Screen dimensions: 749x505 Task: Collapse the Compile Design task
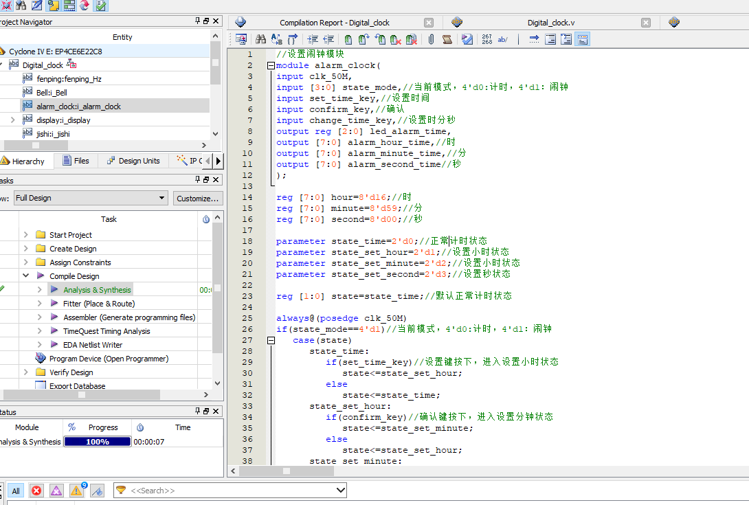point(26,276)
